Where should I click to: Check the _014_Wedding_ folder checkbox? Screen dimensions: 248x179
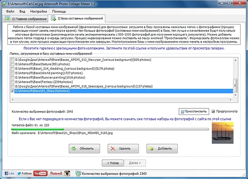point(12,69)
